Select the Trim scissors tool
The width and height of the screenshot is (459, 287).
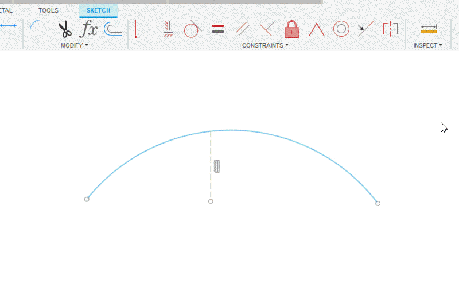pyautogui.click(x=64, y=29)
